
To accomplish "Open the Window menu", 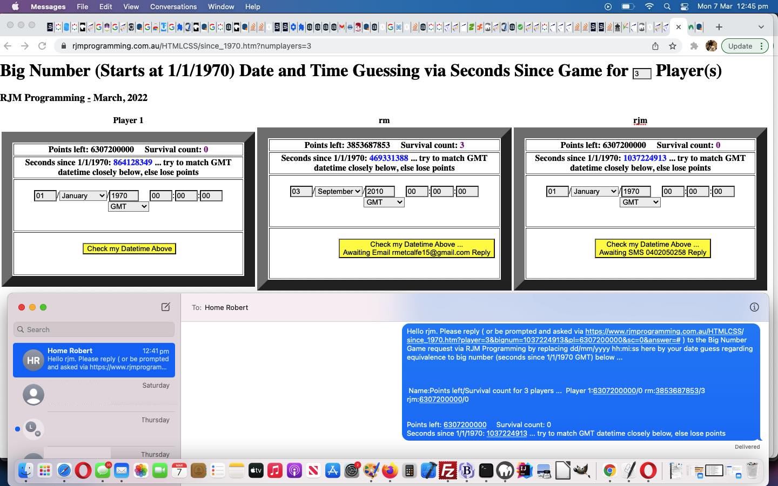I will click(221, 6).
